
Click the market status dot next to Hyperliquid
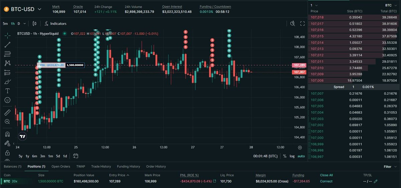pyautogui.click(x=65, y=33)
